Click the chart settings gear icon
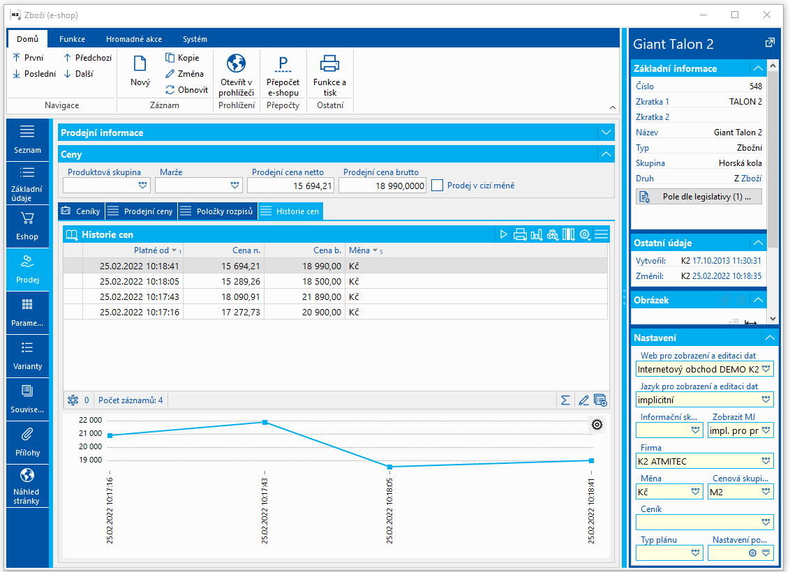The width and height of the screenshot is (790, 572). click(x=597, y=425)
